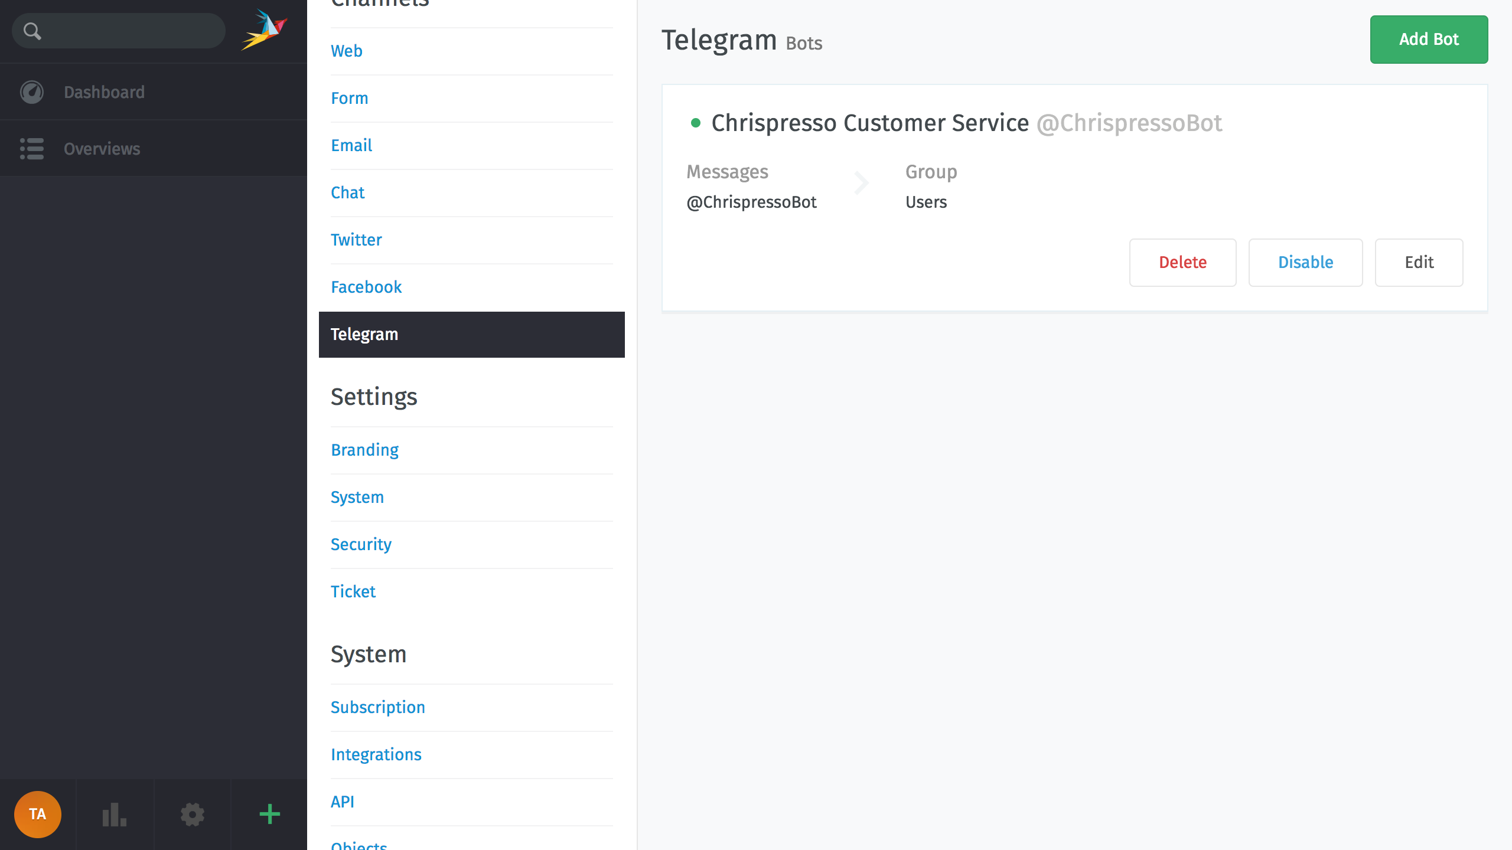Screen dimensions: 1512x850
Task: Open the Twitter channel settings
Action: pyautogui.click(x=356, y=240)
